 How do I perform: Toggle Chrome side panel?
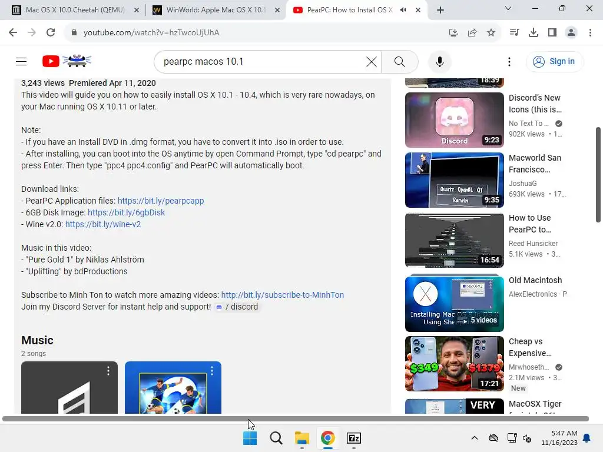coord(552,33)
